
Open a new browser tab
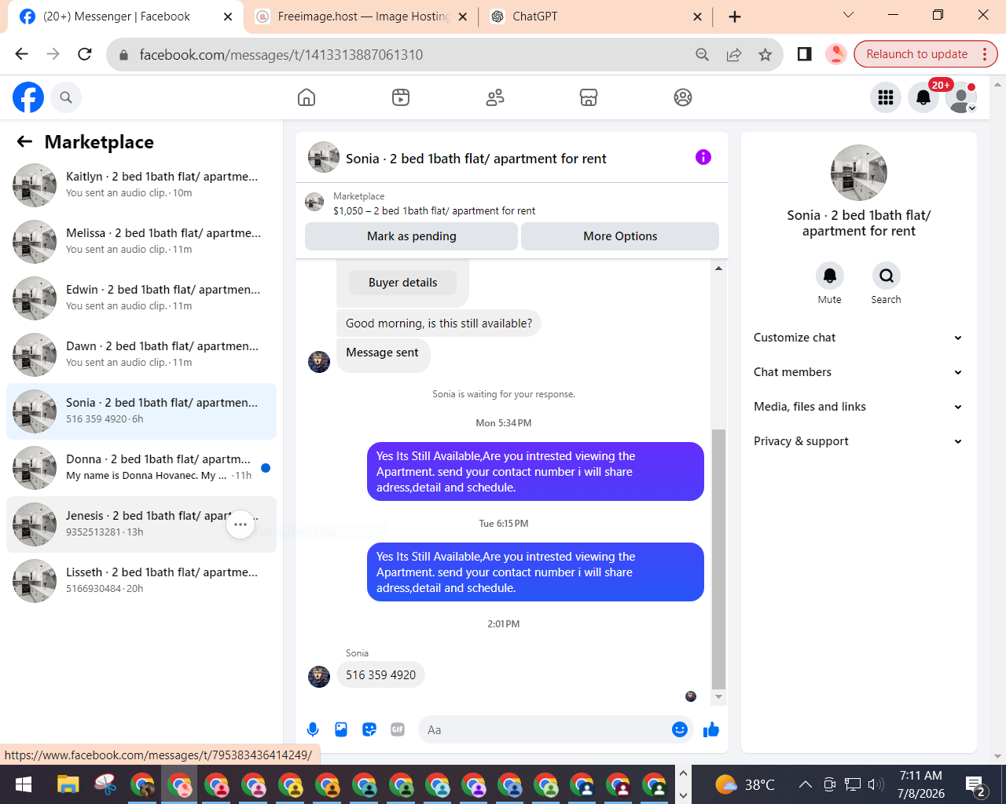735,16
